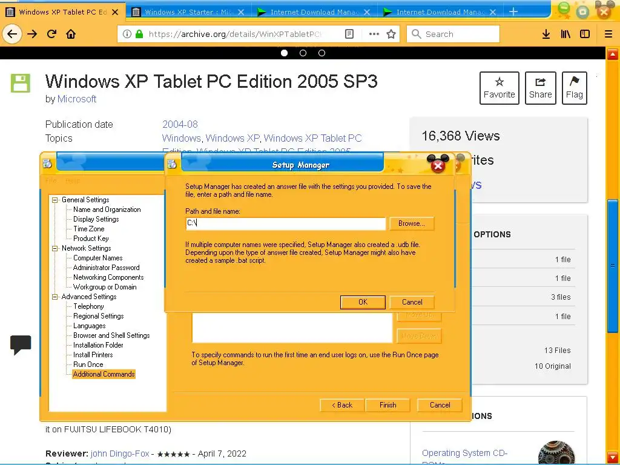Image resolution: width=620 pixels, height=465 pixels.
Task: Close the Windows XP Tablet PC tab
Action: (115, 12)
